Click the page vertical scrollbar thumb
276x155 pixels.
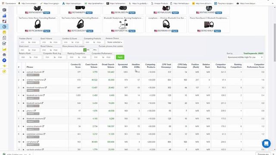[x=275, y=42]
